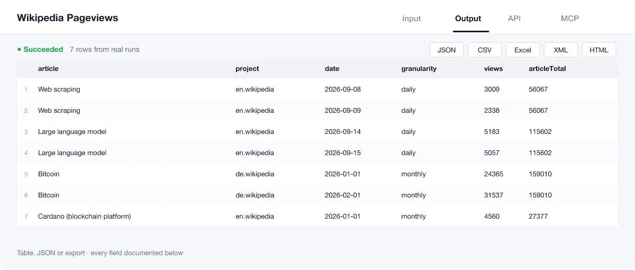Viewport: 635px width, 270px height.
Task: Click the Wikipedia Pageviews title
Action: tap(67, 17)
